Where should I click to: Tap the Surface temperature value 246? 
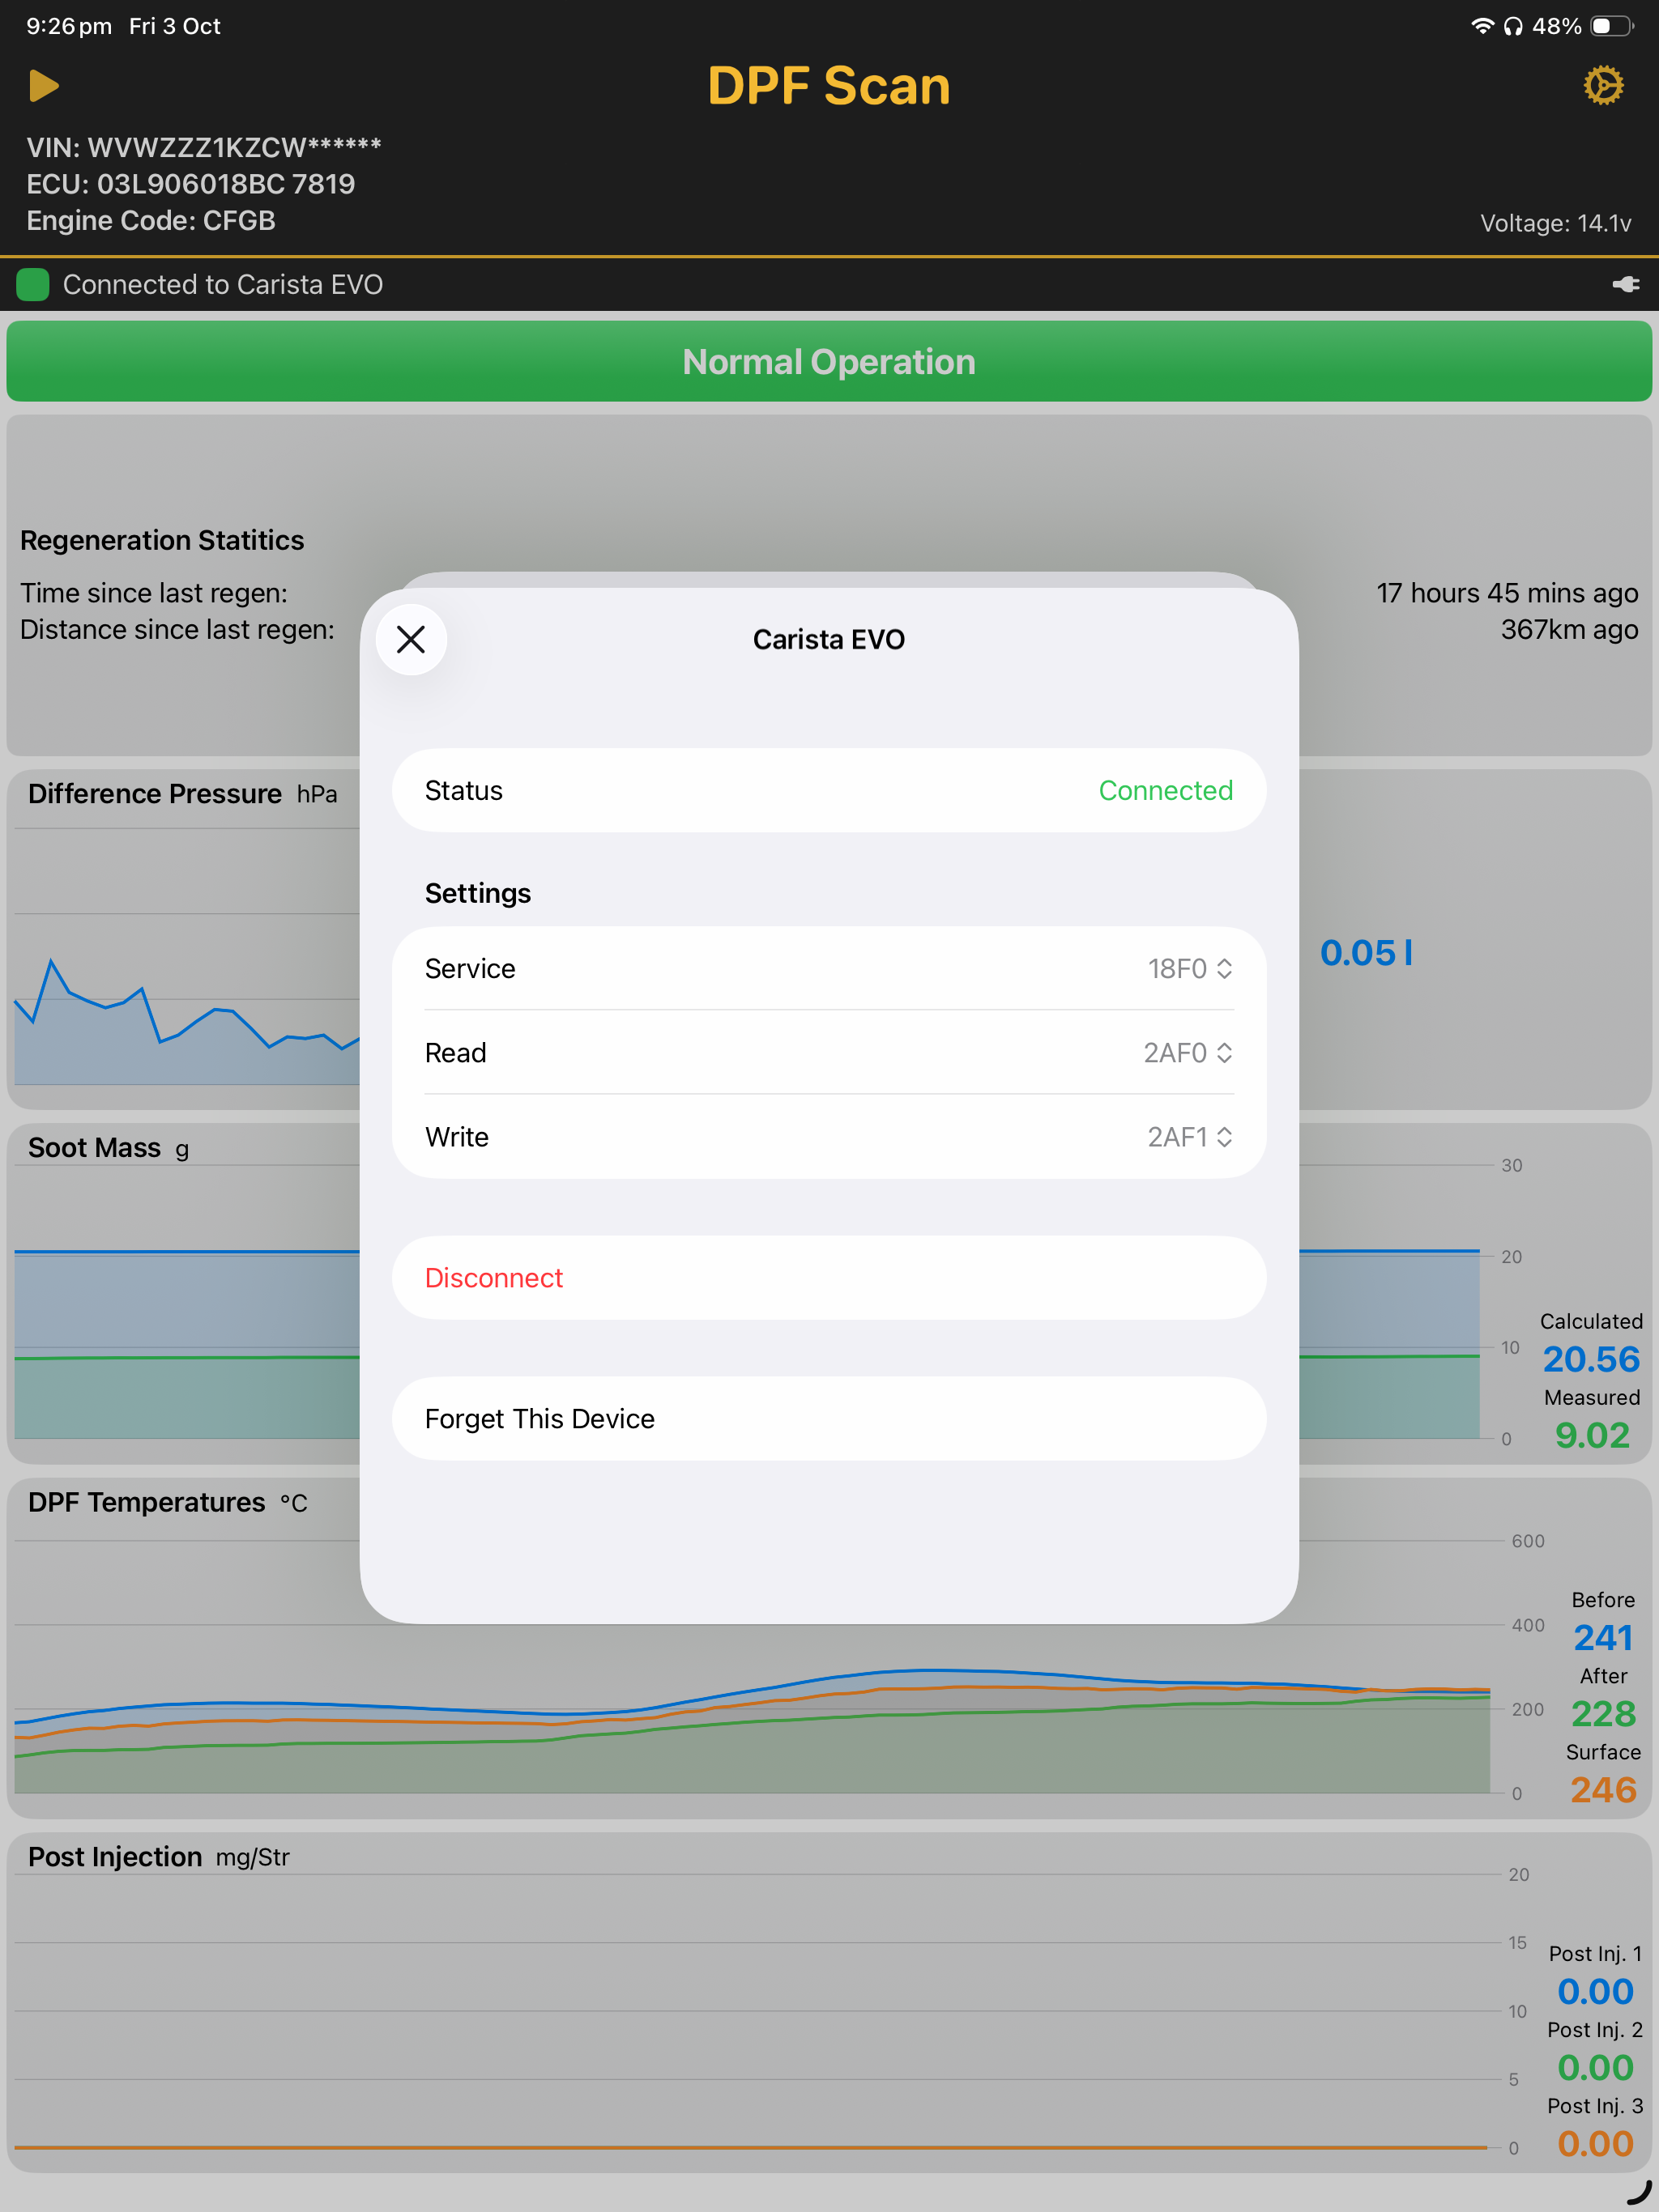[1603, 1790]
